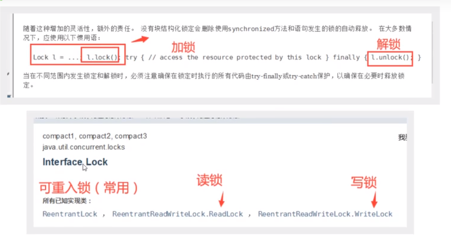The image size is (451, 236).
Task: Click the compact1, compact2, compact3 profile text
Action: point(94,136)
